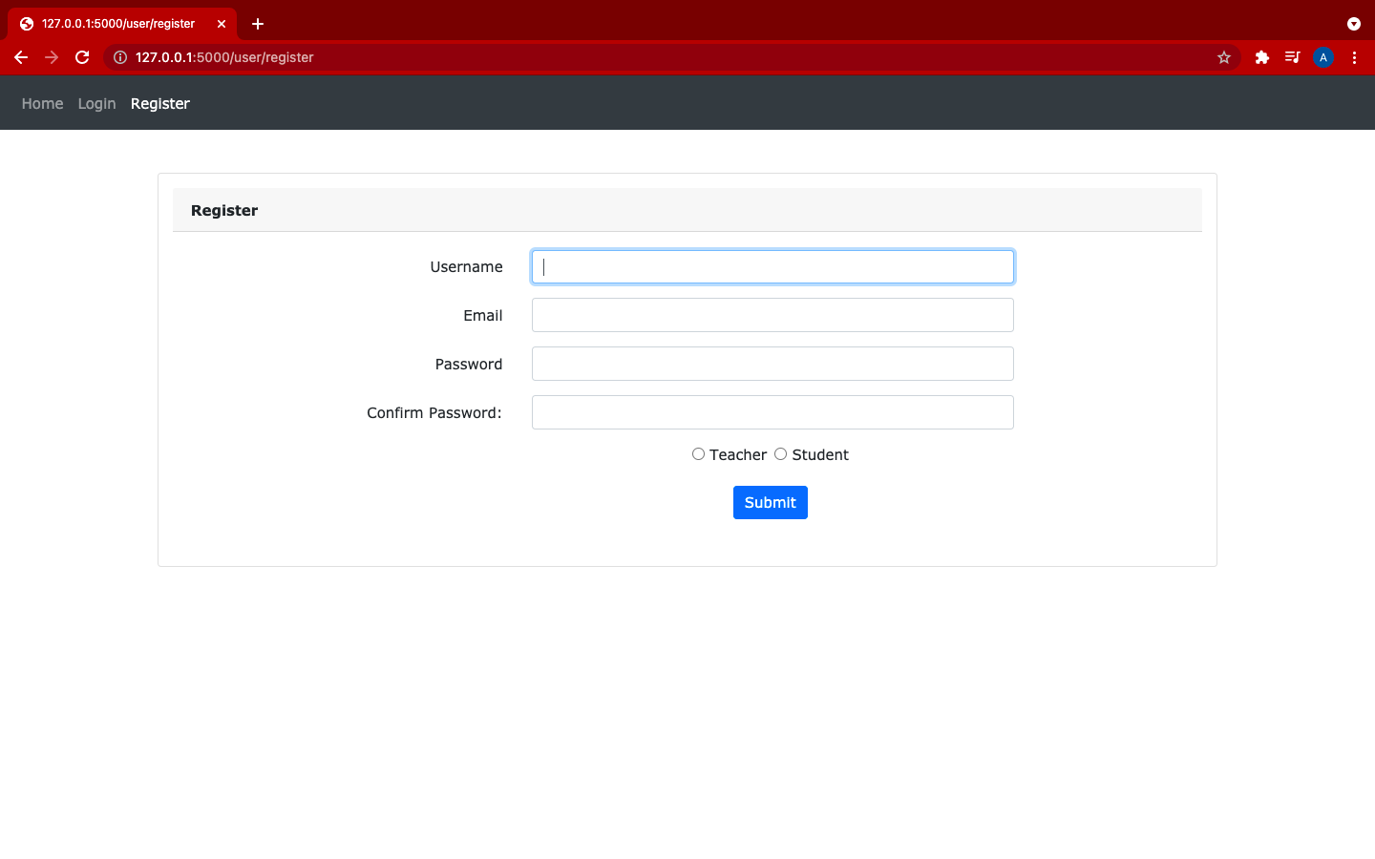Click the browser forward arrow
Viewport: 1375px width, 859px height.
52,57
